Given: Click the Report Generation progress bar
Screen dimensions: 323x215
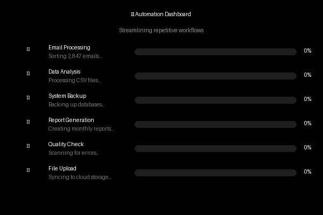Looking at the screenshot, I should coord(215,124).
